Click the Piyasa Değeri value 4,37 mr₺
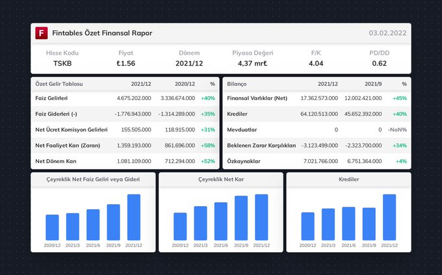This screenshot has height=275, width=442. tap(253, 64)
